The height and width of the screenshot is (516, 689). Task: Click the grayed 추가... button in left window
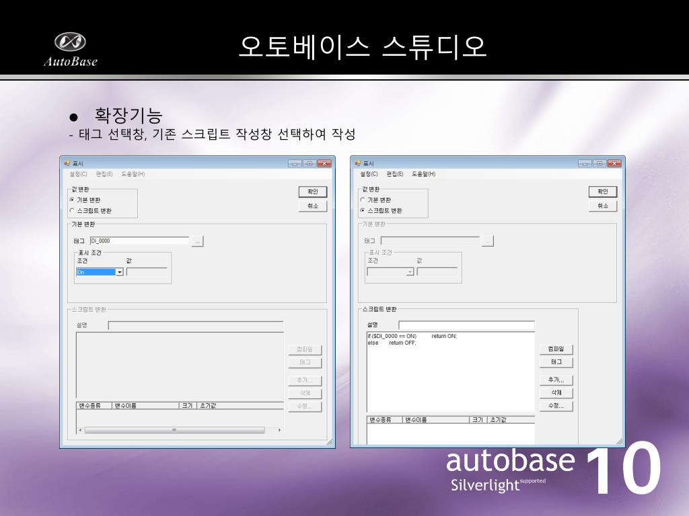click(x=305, y=380)
